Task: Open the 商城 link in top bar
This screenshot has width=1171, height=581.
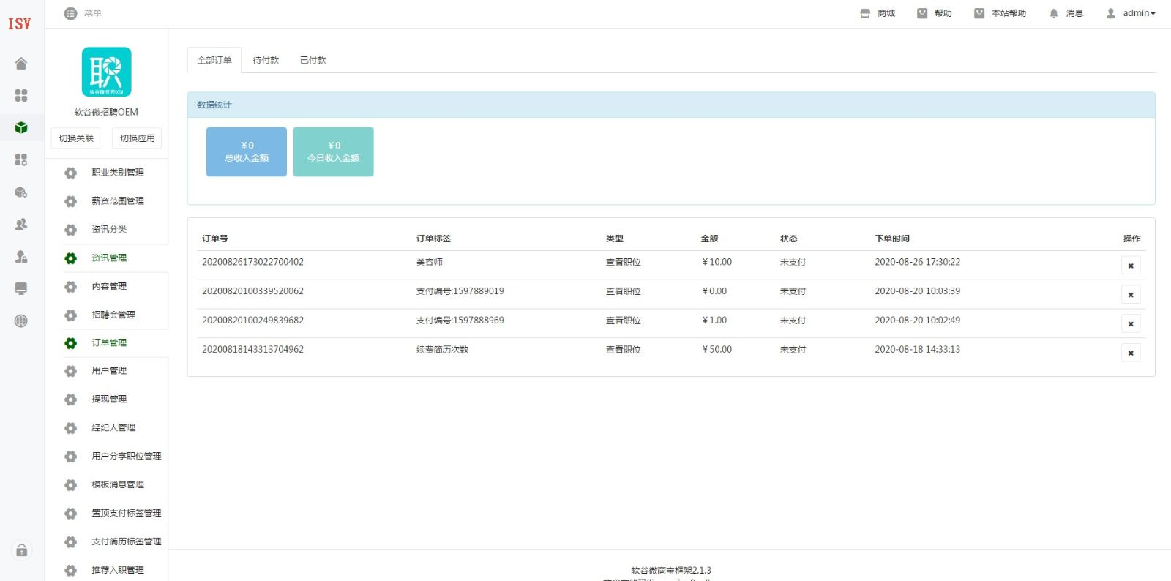Action: coord(878,13)
